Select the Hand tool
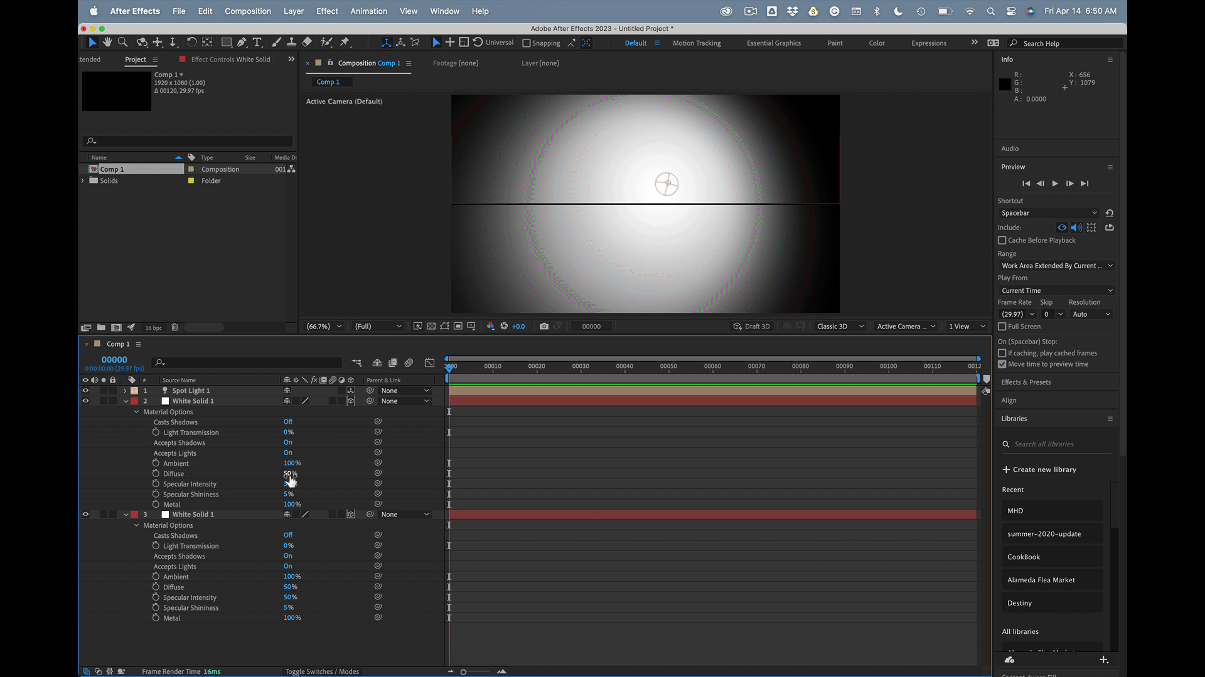The height and width of the screenshot is (677, 1205). click(107, 42)
